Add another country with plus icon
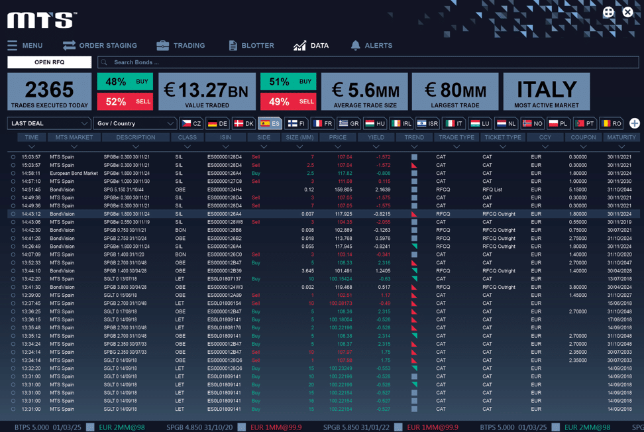Screen dimensions: 644x432 [x=634, y=123]
